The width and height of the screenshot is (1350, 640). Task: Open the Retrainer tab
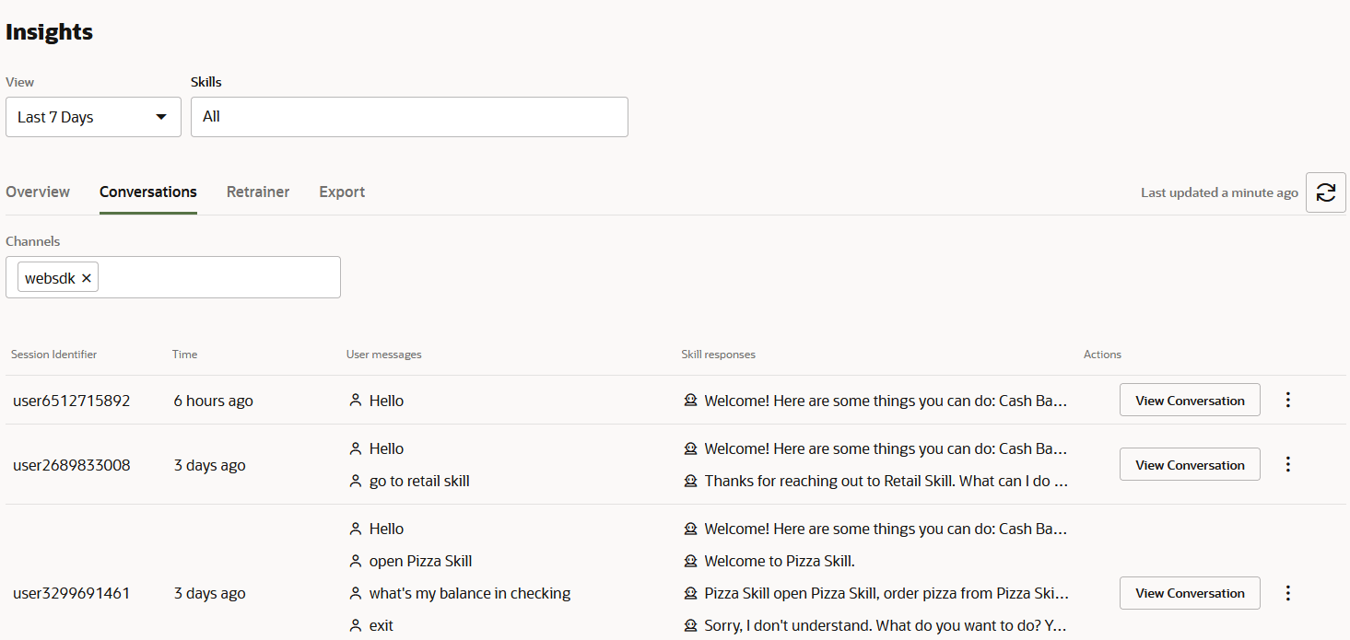(x=258, y=192)
